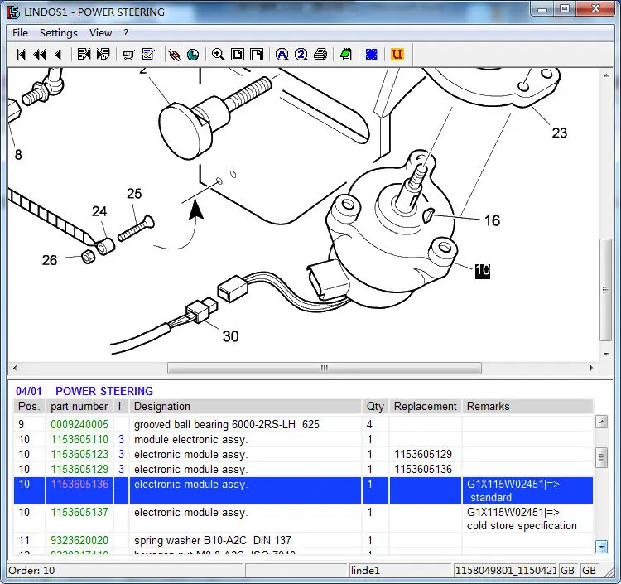Click the diagram vertical scrollbar thumb
Screen dimensions: 621x584
tap(605, 290)
